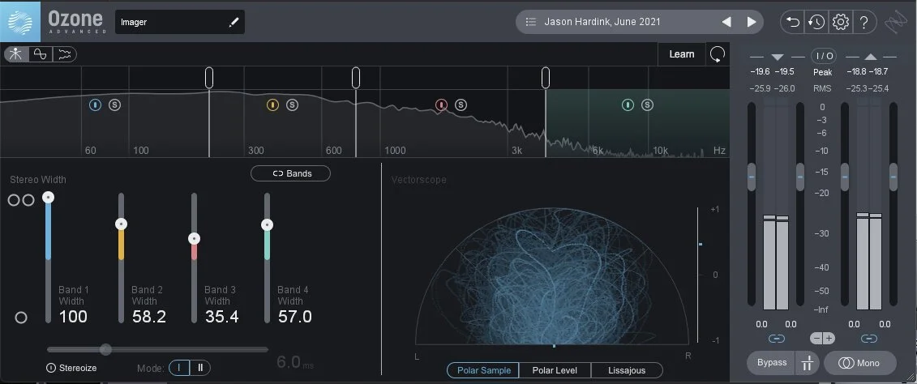Click the channel operations icon beside Bypass
This screenshot has height=384, width=917.
click(x=808, y=363)
